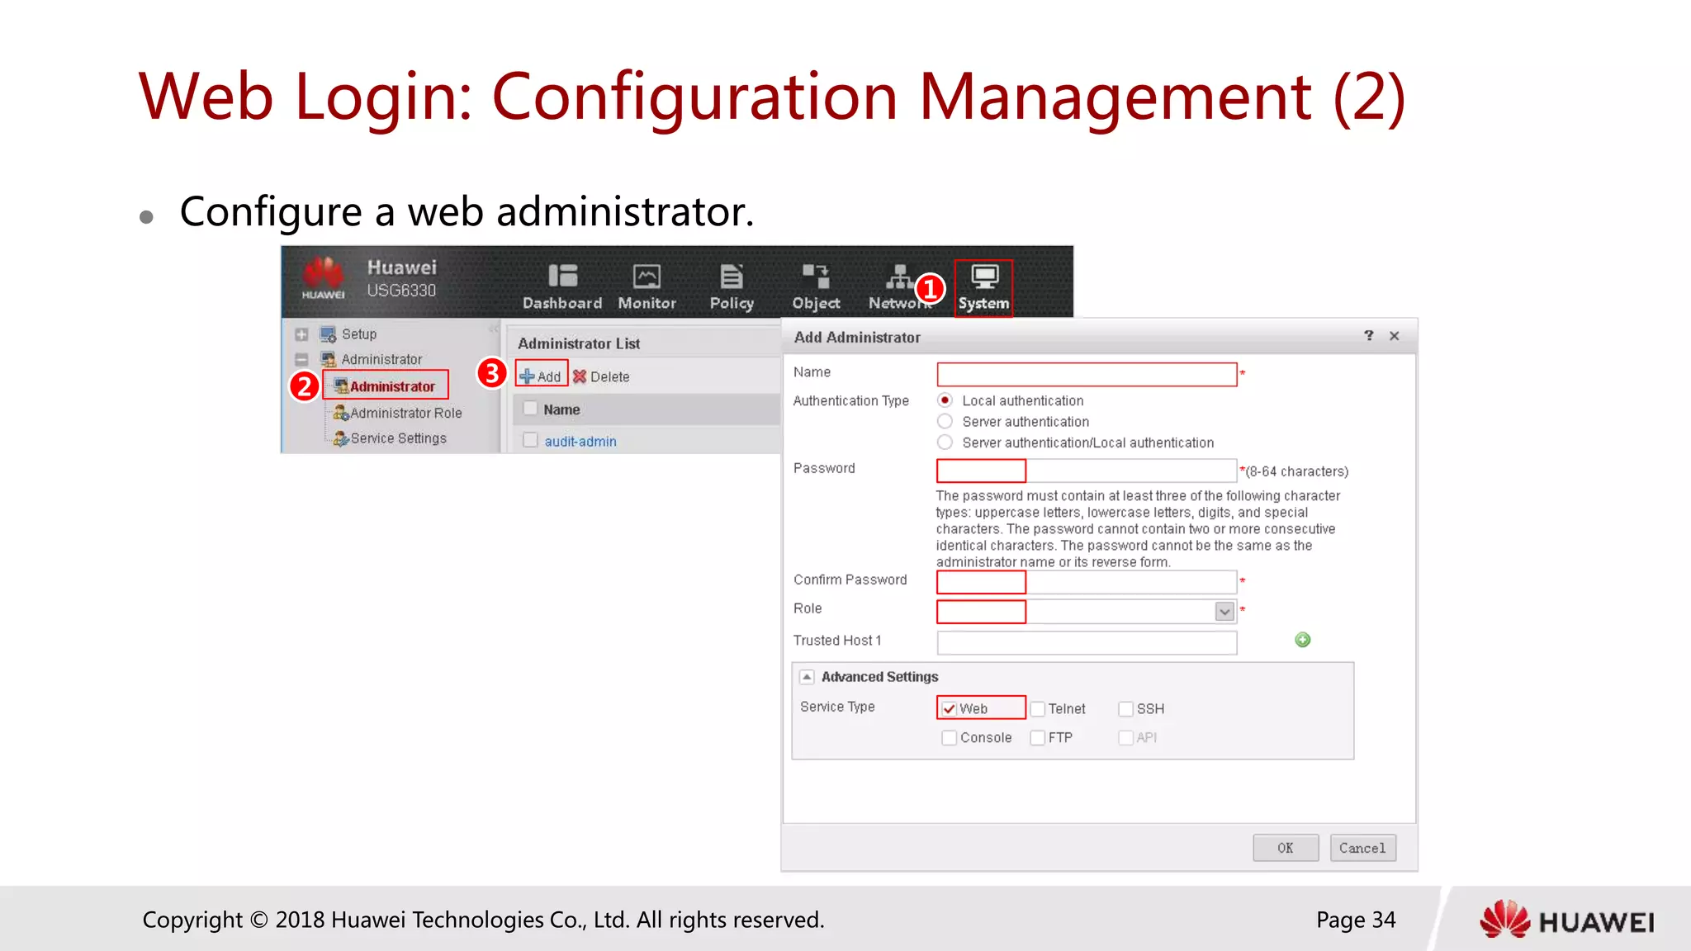The image size is (1691, 951).
Task: Collapse the left navigation panel arrow
Action: (x=493, y=329)
